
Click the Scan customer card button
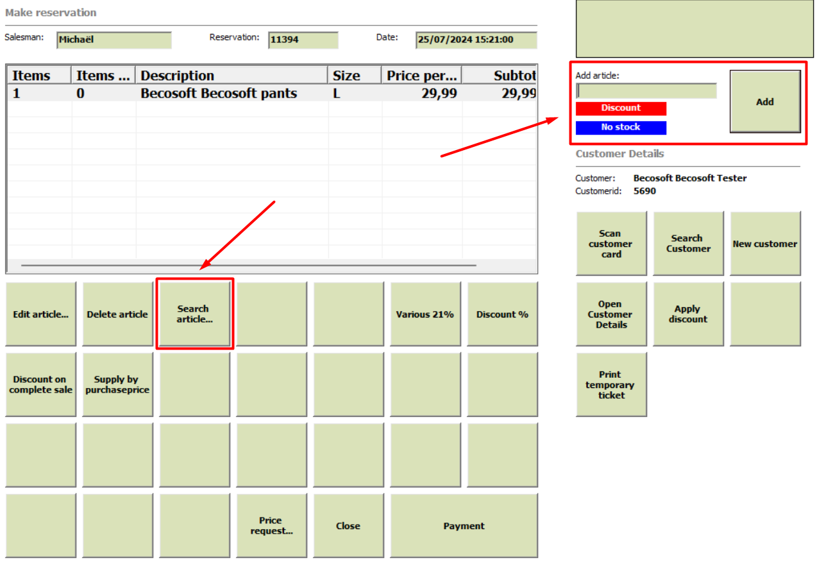(612, 244)
